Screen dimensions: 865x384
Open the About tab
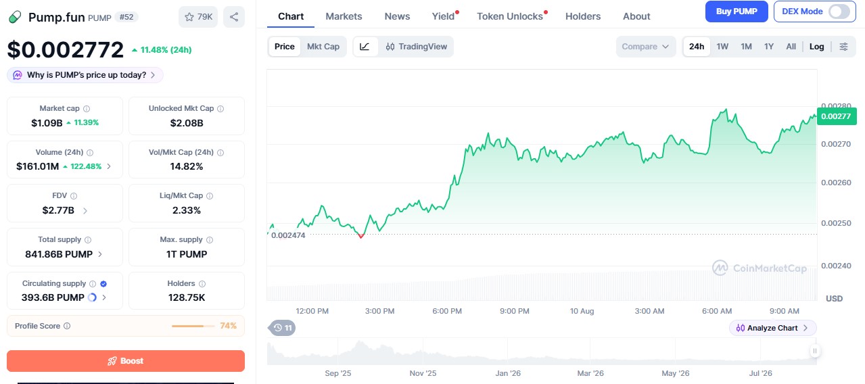636,16
